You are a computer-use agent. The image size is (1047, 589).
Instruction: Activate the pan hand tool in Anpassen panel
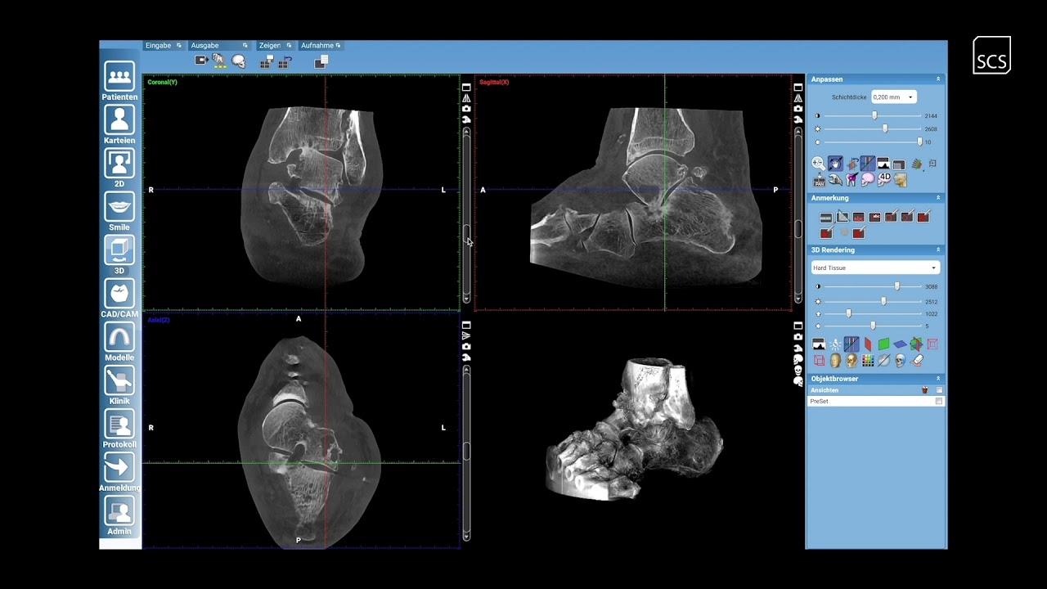coord(835,164)
